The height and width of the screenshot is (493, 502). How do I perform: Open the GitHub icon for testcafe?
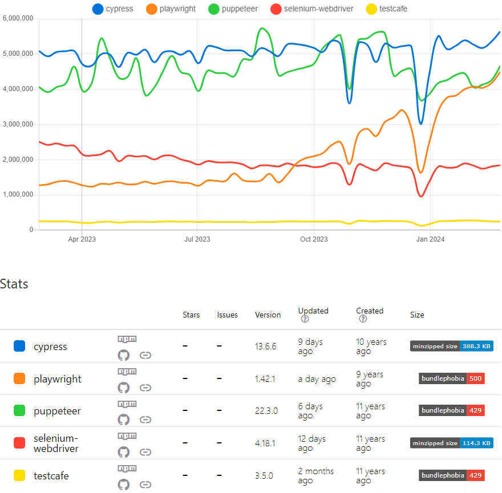pos(124,484)
